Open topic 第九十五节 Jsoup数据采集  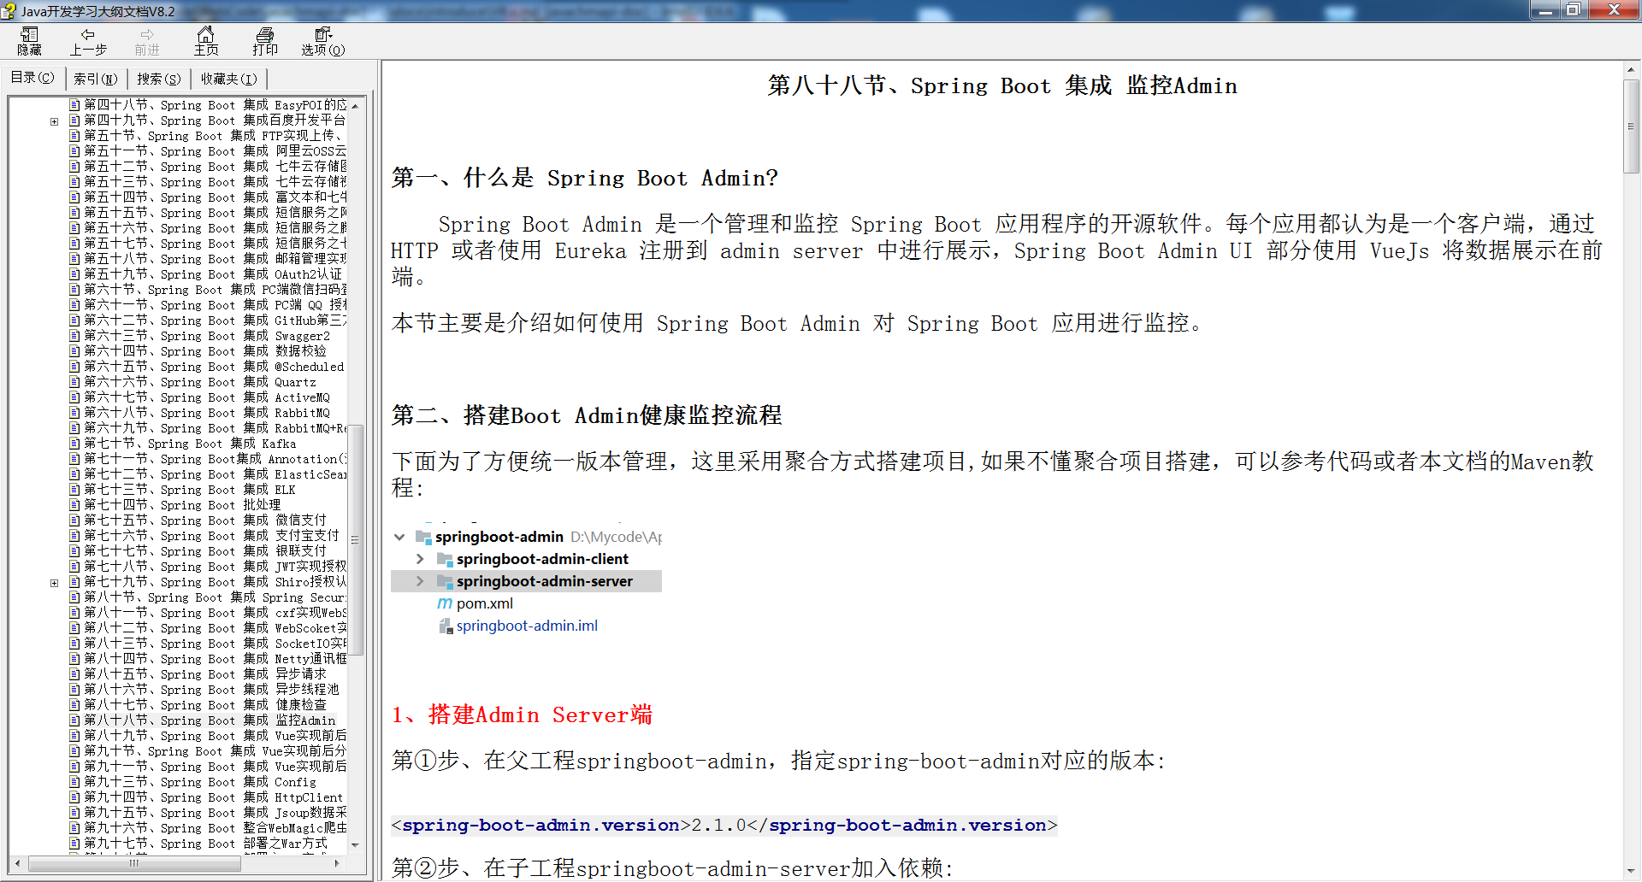tap(216, 813)
